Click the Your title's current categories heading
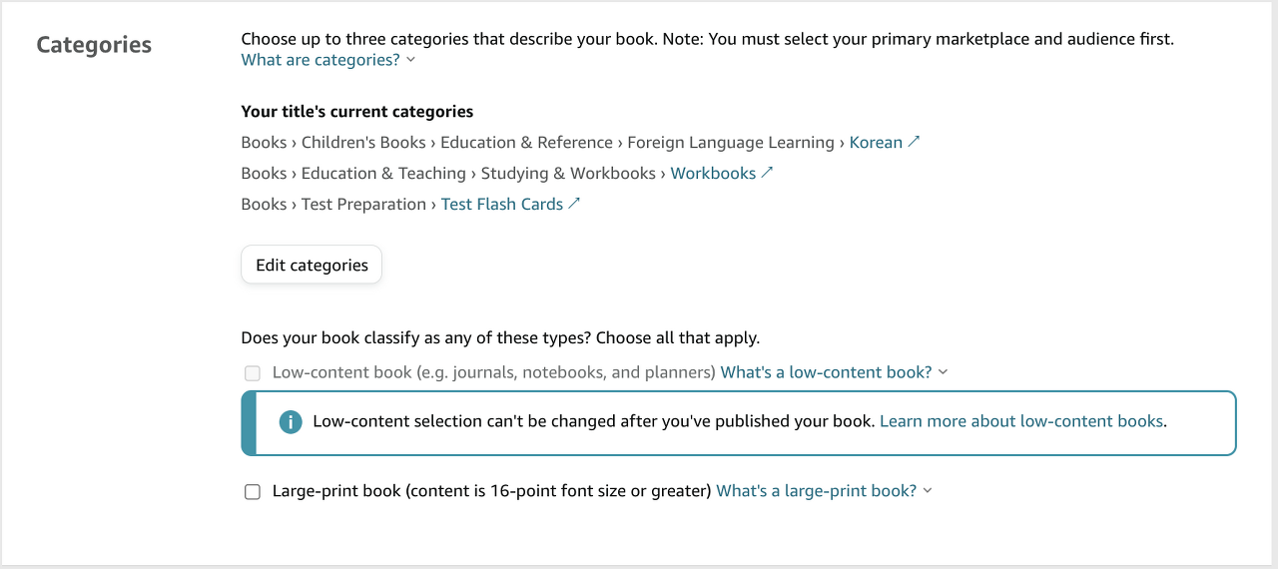The height and width of the screenshot is (569, 1278). (357, 112)
